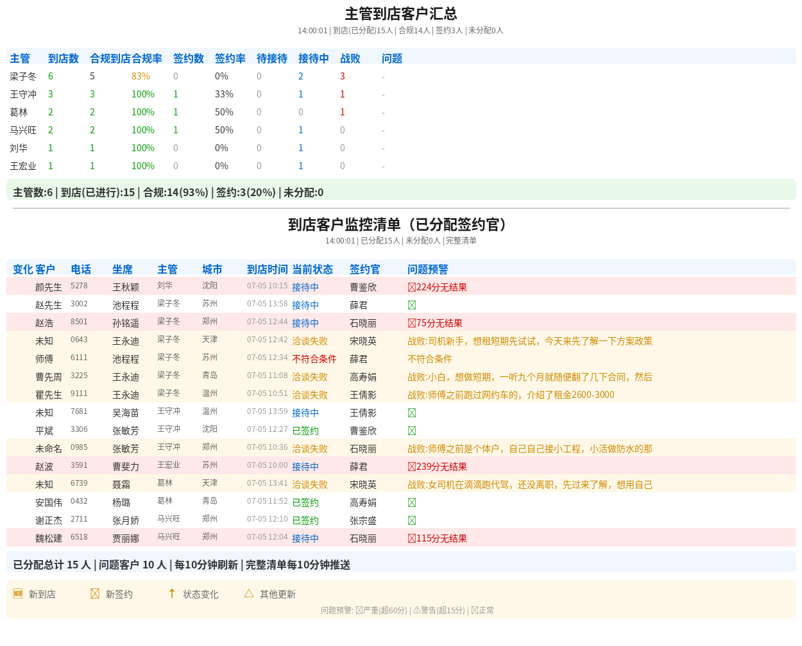Select the 城市 column header
Image resolution: width=802 pixels, height=646 pixels.
212,269
